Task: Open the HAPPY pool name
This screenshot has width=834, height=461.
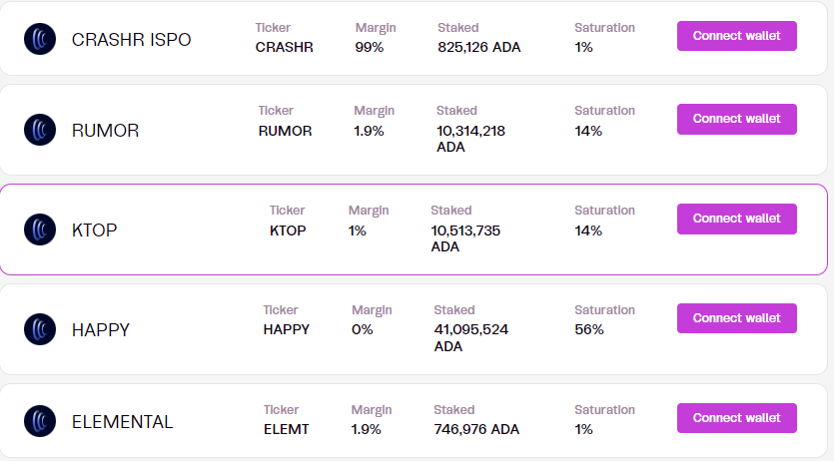Action: (x=100, y=329)
